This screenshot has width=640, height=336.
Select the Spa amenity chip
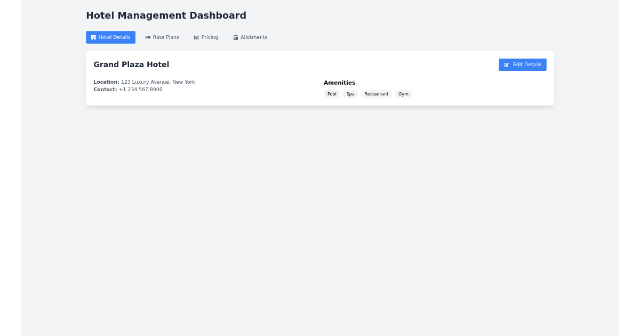pos(350,94)
